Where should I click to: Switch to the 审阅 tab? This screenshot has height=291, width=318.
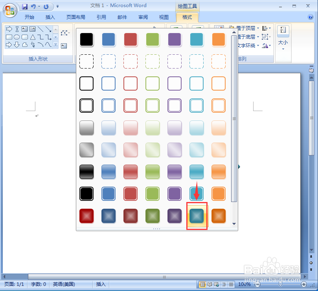pyautogui.click(x=143, y=17)
